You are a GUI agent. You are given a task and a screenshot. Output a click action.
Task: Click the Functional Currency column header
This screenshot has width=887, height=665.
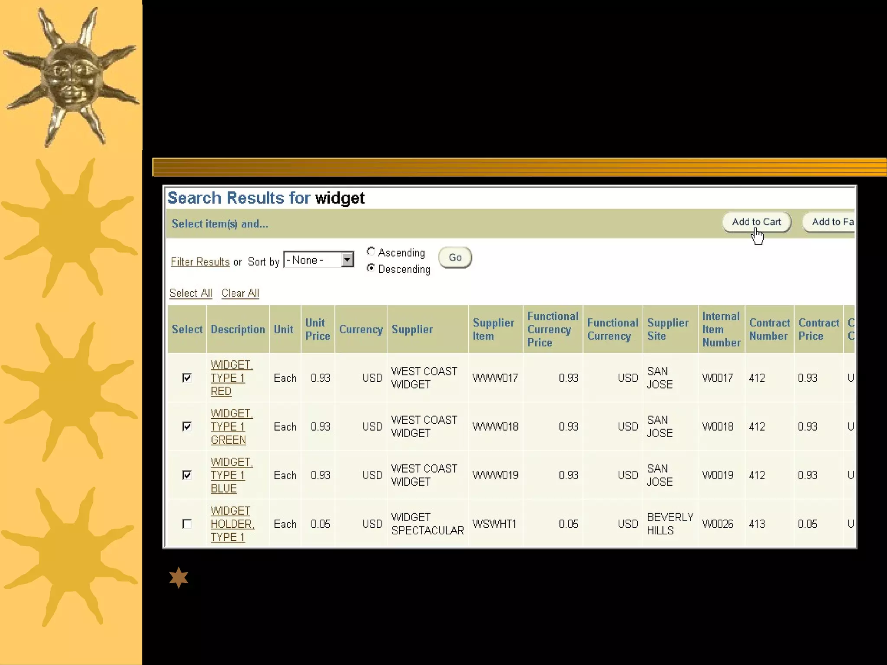[613, 329]
